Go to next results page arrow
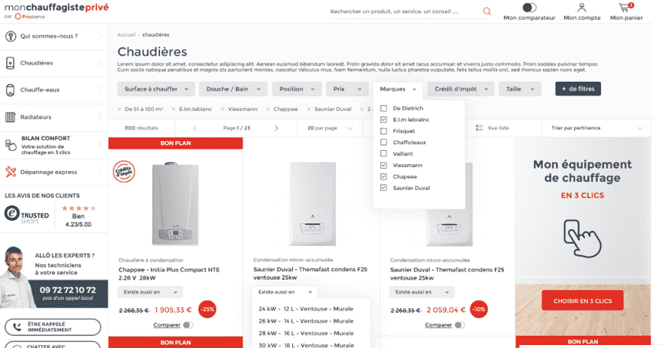This screenshot has width=664, height=348. pyautogui.click(x=276, y=128)
